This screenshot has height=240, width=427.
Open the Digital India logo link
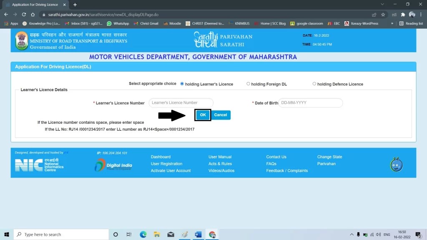[113, 165]
